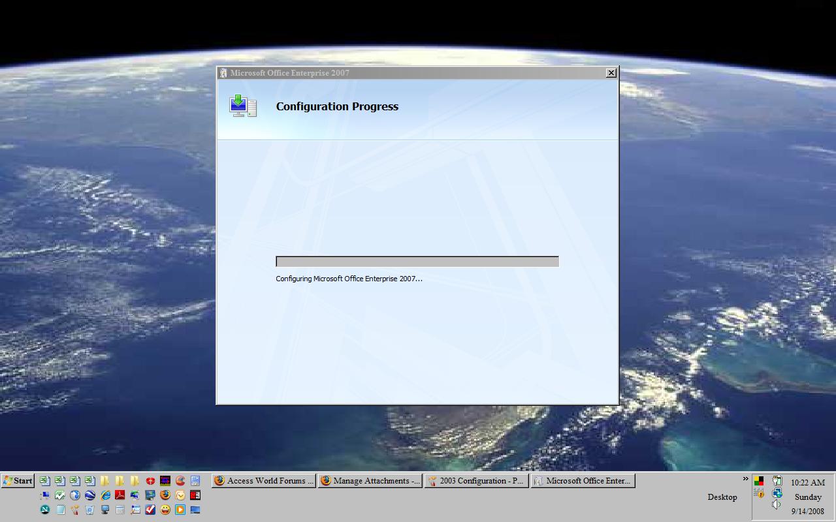Open the green checkmark spreadsheet icon

[x=60, y=495]
